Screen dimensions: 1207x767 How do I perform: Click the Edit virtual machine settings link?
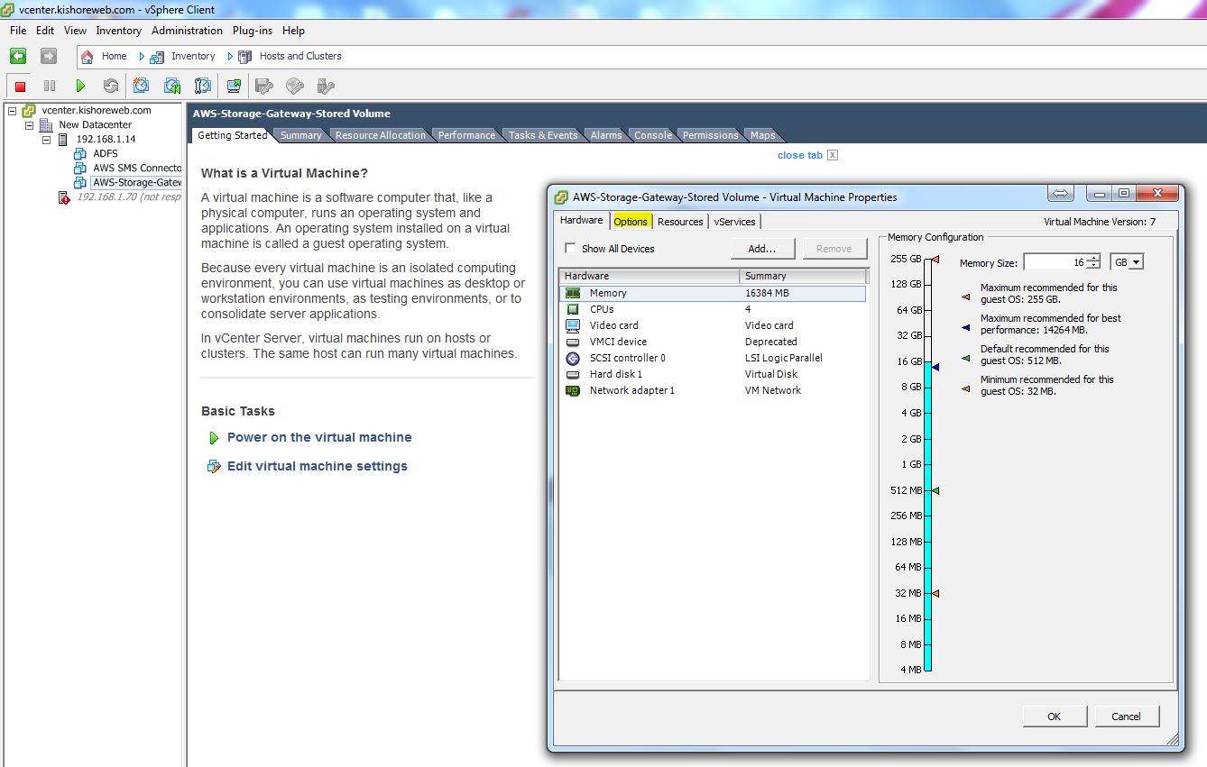point(317,466)
